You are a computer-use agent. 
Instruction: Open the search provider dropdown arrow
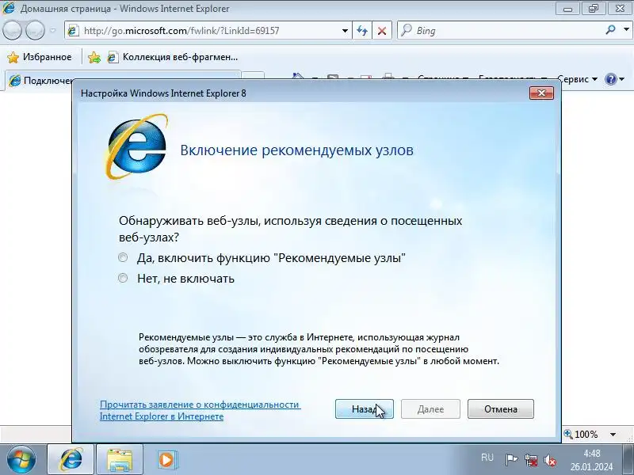626,30
